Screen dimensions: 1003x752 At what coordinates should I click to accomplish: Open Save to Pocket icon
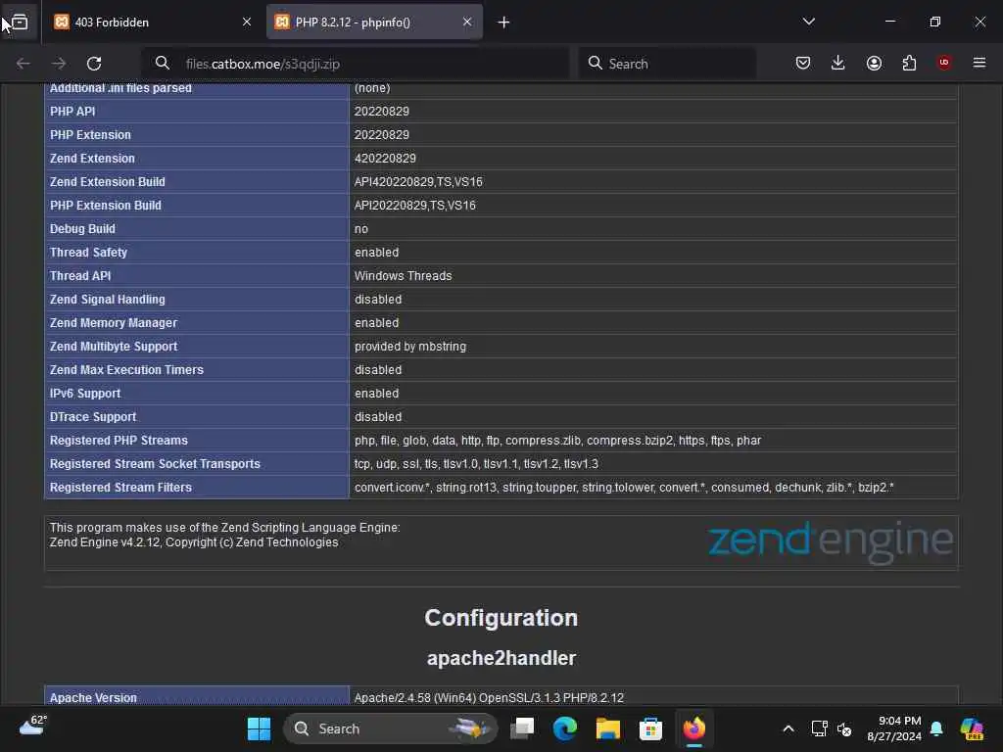click(x=803, y=63)
